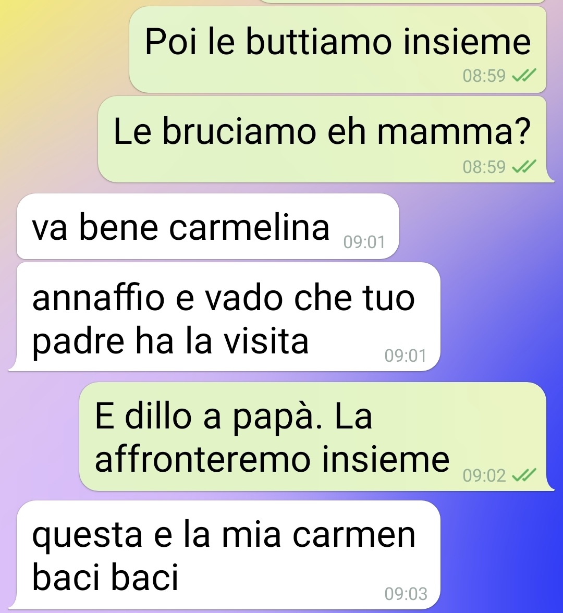Tap double-check read receipt on 'Poi le buttiamo insieme'

pyautogui.click(x=524, y=75)
